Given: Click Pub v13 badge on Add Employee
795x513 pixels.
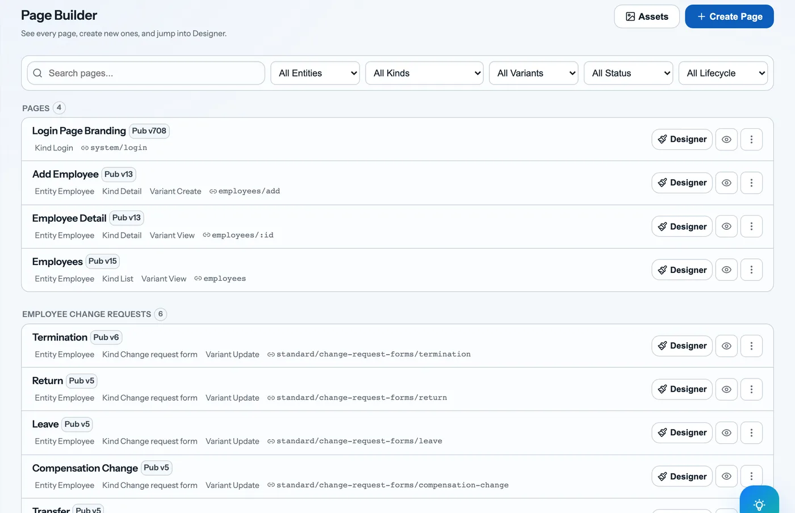Looking at the screenshot, I should click(119, 174).
